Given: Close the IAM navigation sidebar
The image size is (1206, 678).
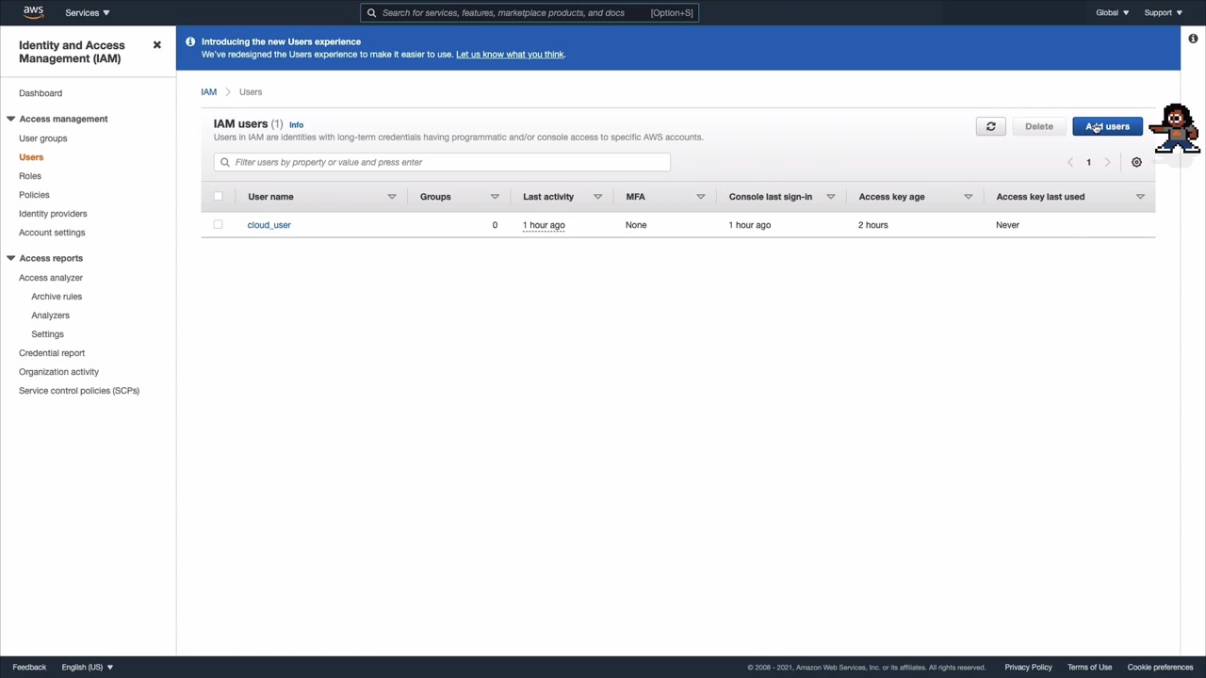Looking at the screenshot, I should (157, 45).
